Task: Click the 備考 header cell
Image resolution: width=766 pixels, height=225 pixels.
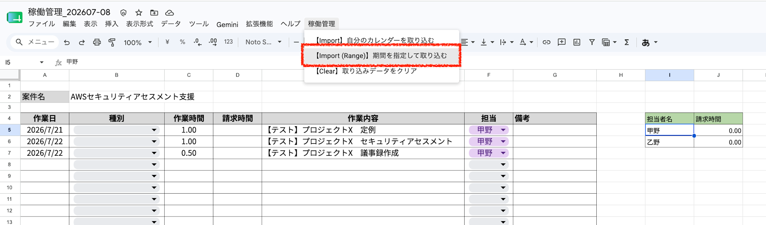Action: click(555, 119)
